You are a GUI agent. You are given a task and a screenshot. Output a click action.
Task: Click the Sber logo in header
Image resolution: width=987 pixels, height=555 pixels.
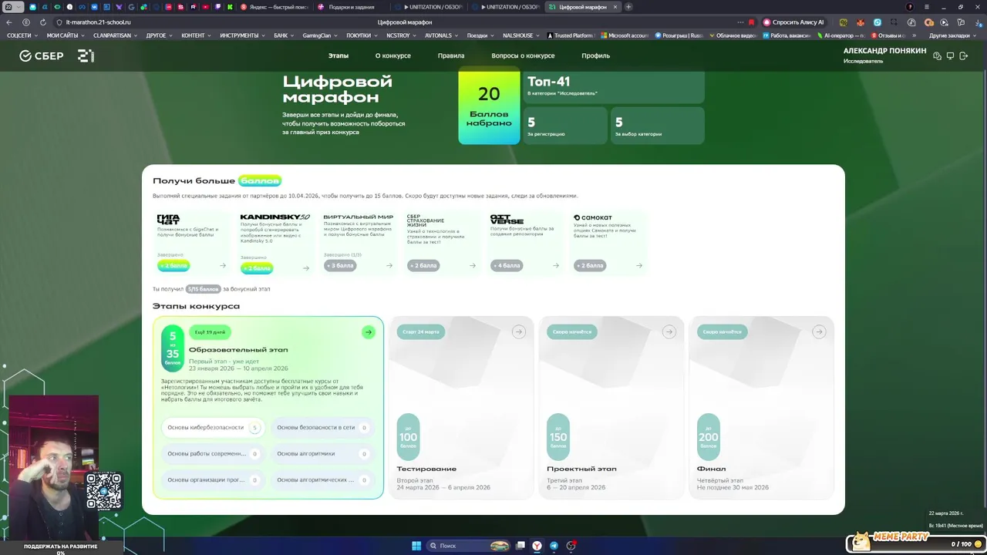41,55
